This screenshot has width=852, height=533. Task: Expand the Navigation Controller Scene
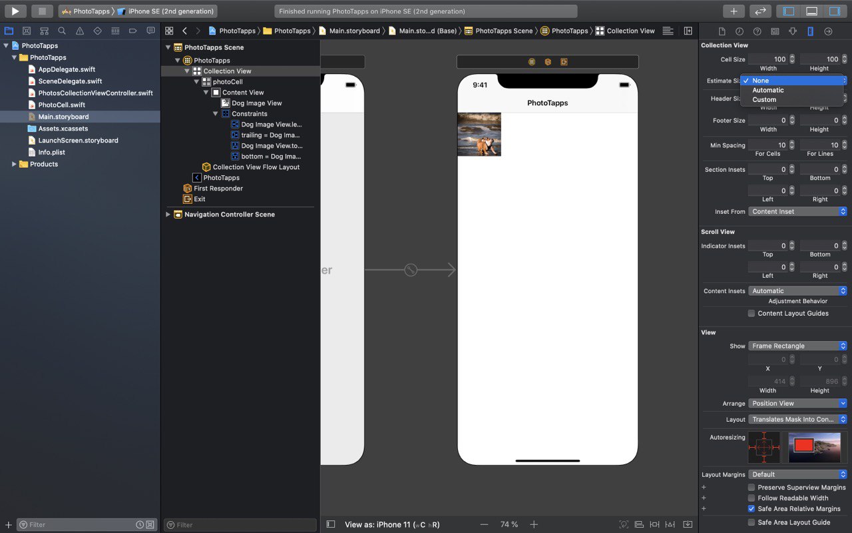[168, 215]
